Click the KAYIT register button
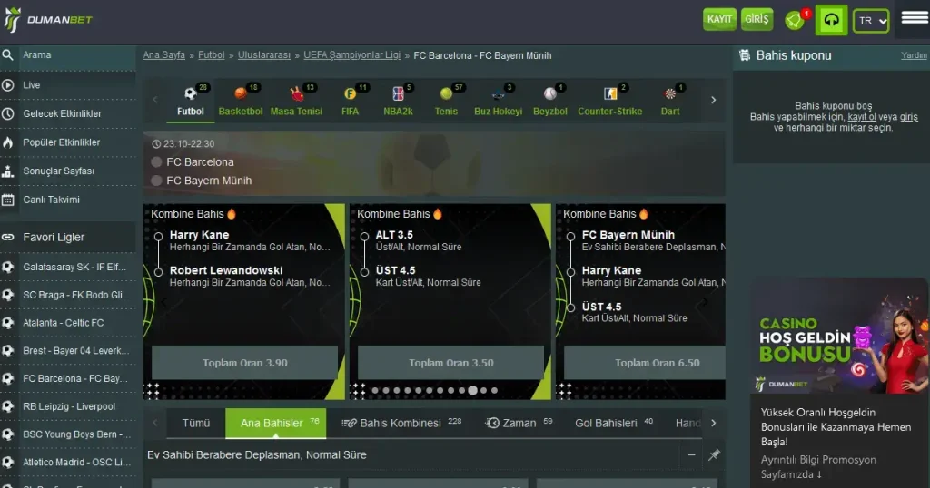This screenshot has height=488, width=930. (x=719, y=19)
